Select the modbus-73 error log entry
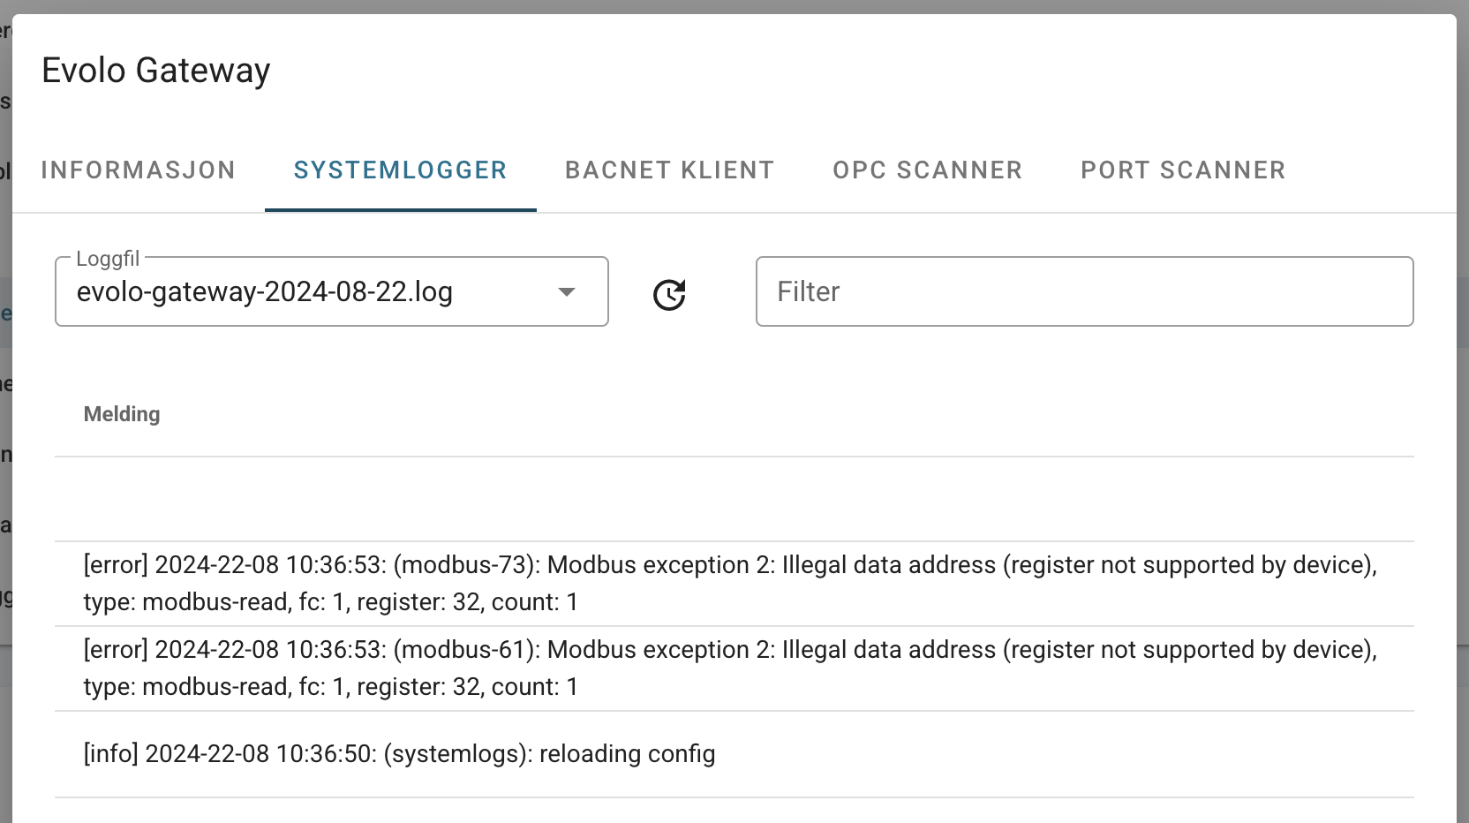The image size is (1469, 823). tap(734, 584)
